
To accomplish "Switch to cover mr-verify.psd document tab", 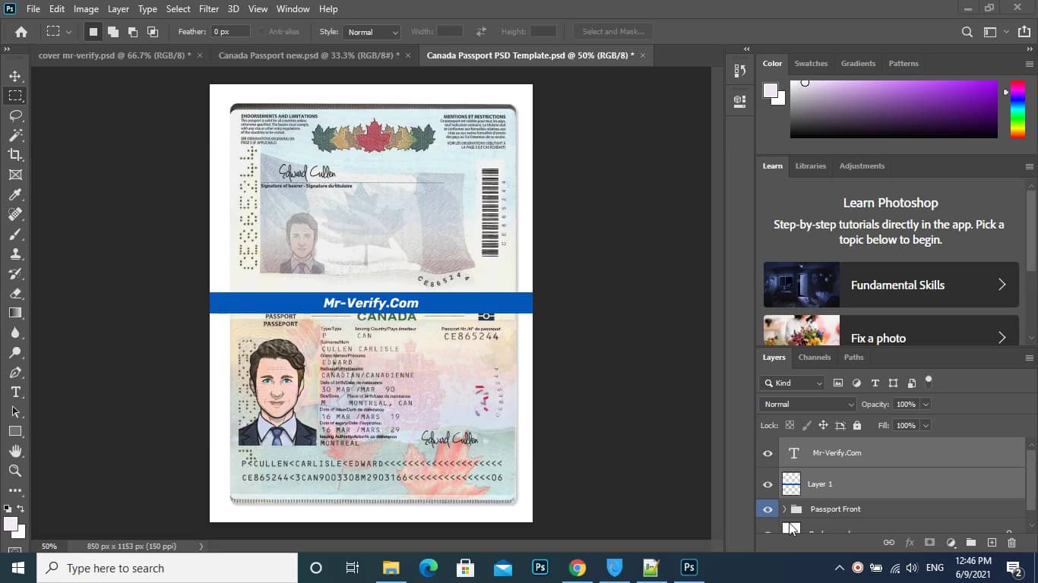I will (115, 55).
